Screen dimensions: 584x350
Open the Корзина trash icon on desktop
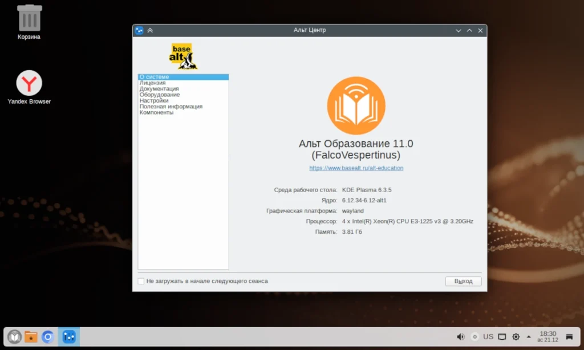(x=29, y=22)
